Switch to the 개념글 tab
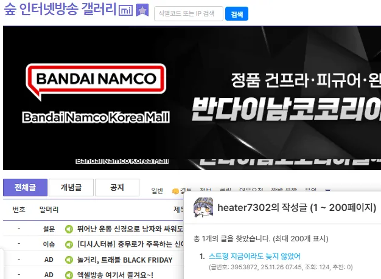The image size is (381, 279). point(71,187)
